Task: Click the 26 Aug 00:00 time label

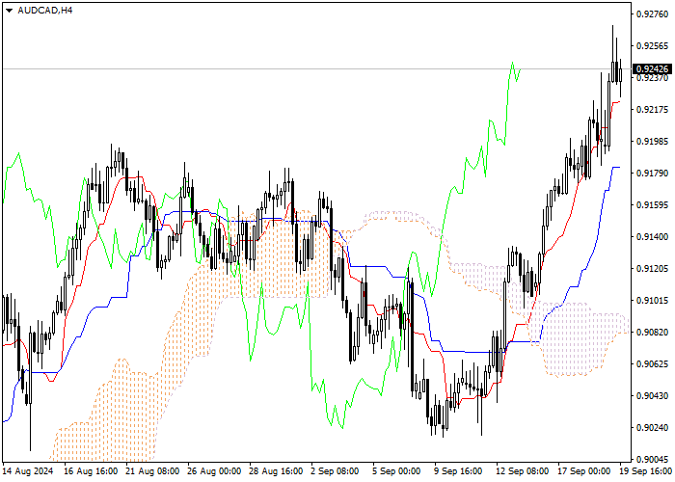Action: click(214, 471)
